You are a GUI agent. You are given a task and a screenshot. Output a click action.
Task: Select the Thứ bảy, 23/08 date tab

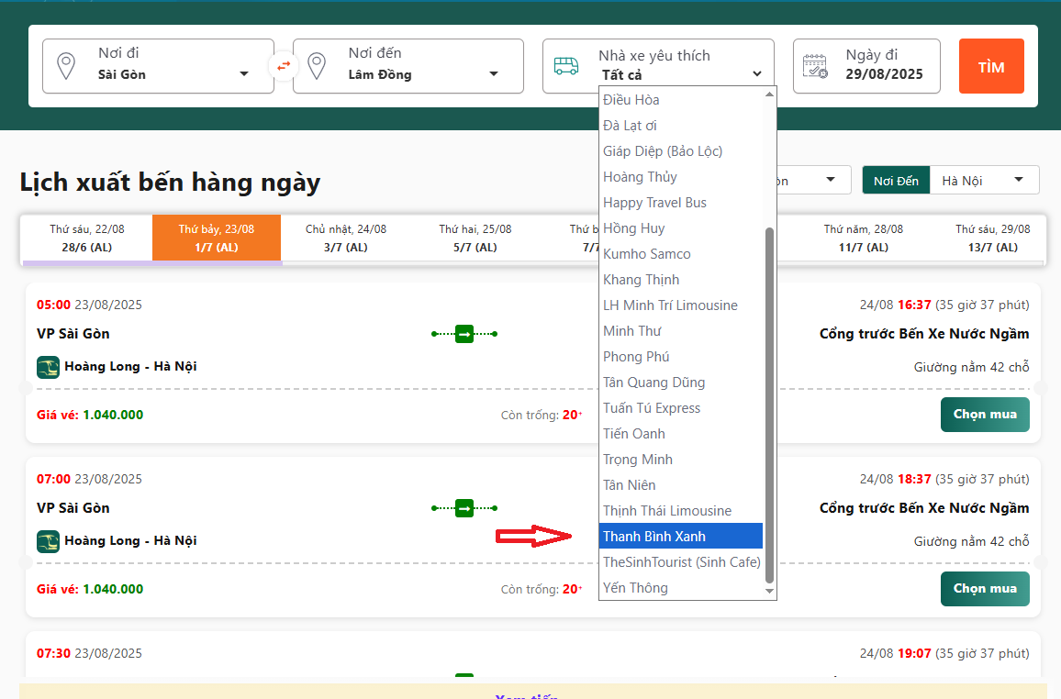point(217,238)
